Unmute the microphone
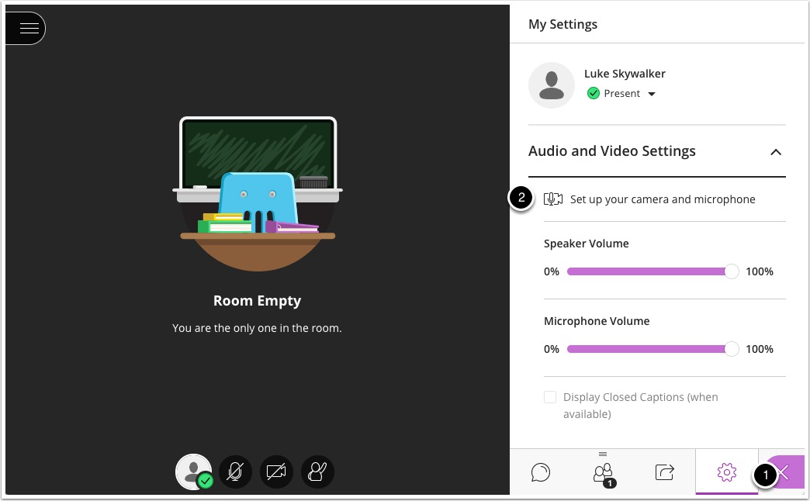Image resolution: width=810 pixels, height=501 pixels. (x=235, y=472)
